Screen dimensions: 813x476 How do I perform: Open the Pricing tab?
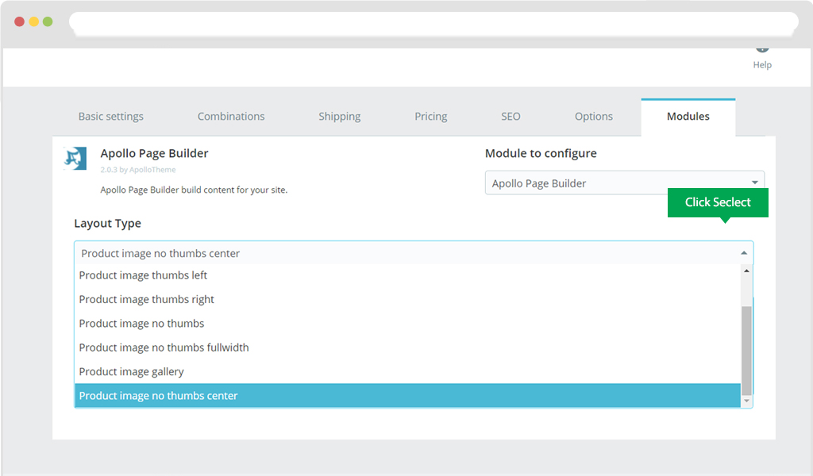[x=431, y=117]
